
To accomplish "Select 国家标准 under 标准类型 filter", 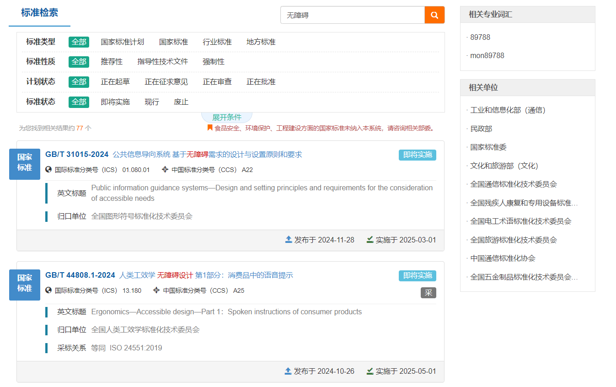I will (x=173, y=42).
